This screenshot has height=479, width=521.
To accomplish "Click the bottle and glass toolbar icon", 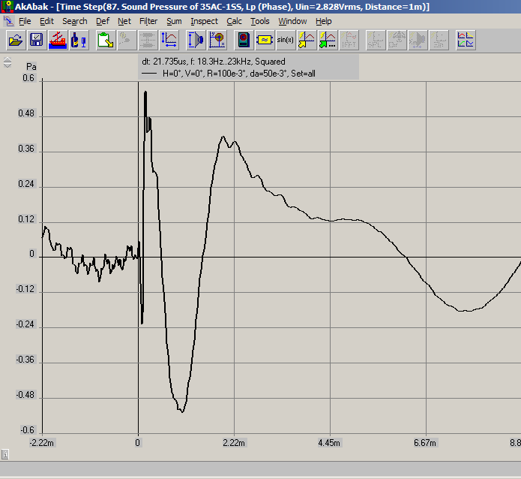I will pos(79,40).
